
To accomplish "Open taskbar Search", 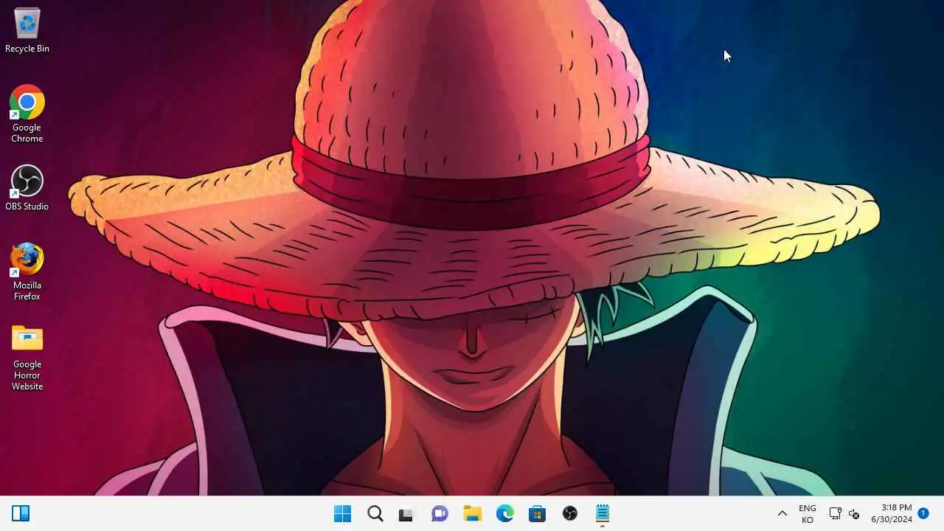I will click(x=375, y=513).
